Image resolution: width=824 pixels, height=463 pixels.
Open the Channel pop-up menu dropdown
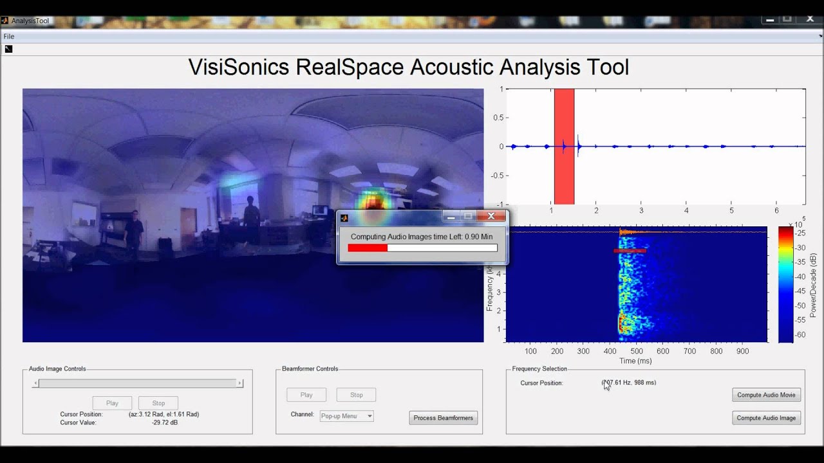point(346,416)
